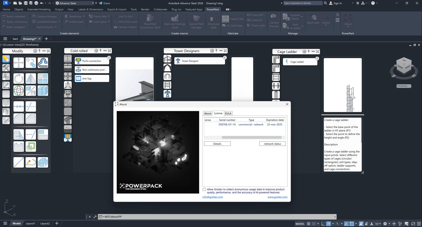Toggle drawing grid display in status bar
The width and height of the screenshot is (422, 227).
point(309,224)
